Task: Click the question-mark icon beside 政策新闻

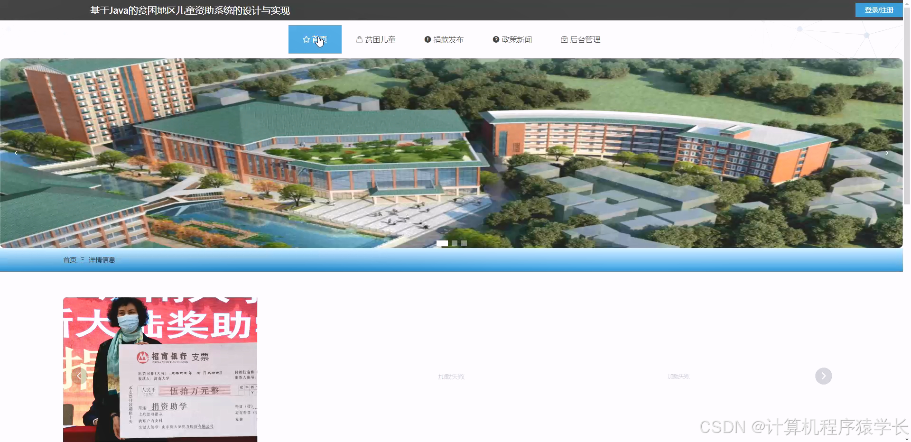Action: [x=495, y=39]
